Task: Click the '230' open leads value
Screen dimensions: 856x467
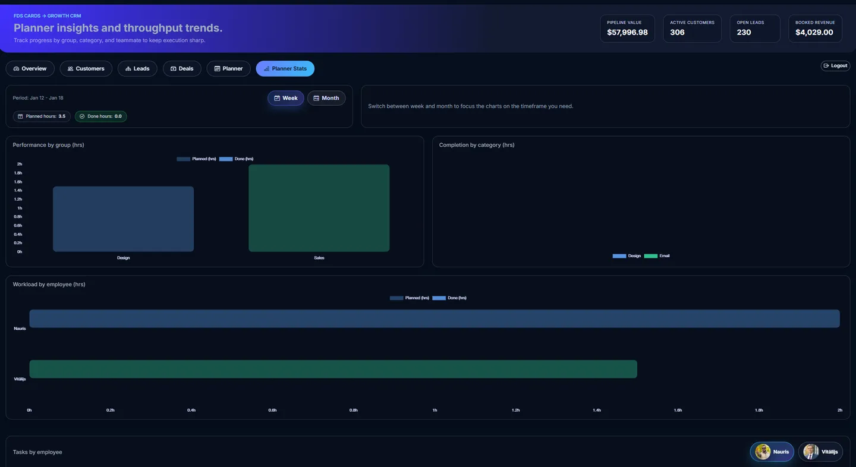Action: (x=744, y=33)
